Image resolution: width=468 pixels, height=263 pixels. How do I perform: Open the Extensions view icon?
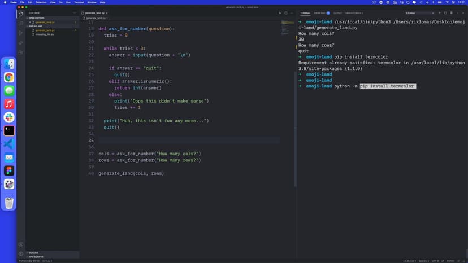point(21,52)
